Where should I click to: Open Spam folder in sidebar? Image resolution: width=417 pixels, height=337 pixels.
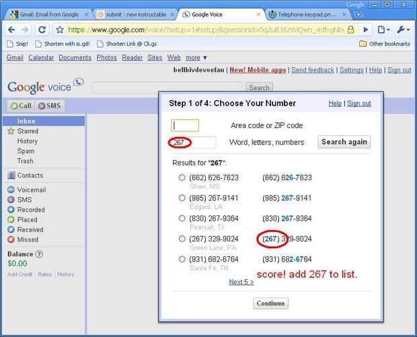[26, 151]
